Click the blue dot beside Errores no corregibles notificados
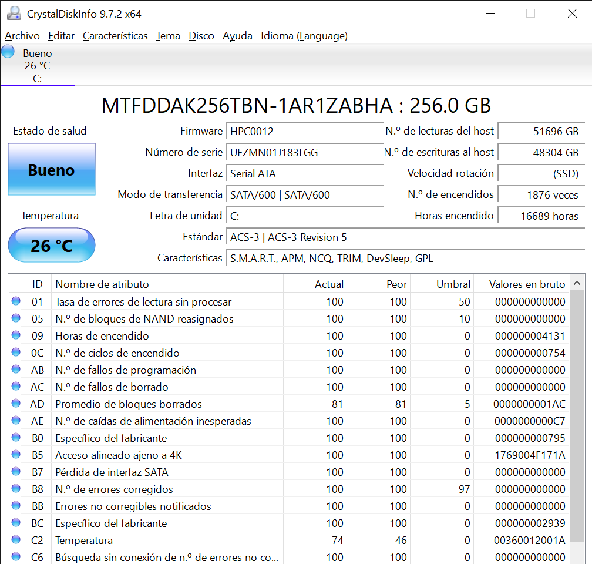The height and width of the screenshot is (564, 592). 17,506
